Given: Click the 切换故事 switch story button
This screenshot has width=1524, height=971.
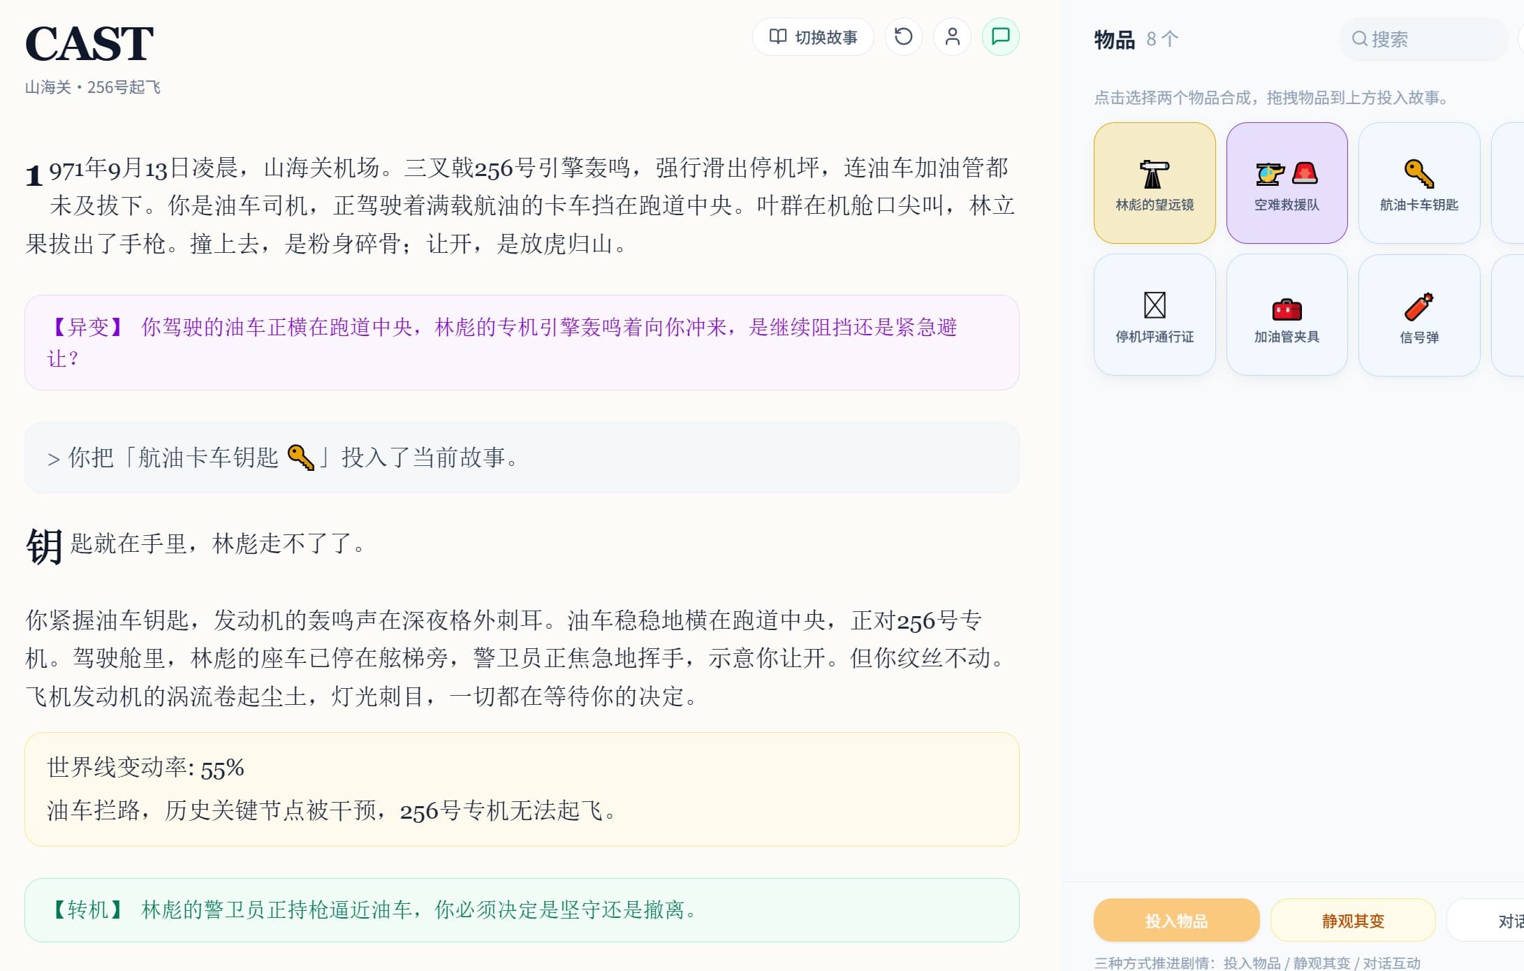Looking at the screenshot, I should point(813,37).
